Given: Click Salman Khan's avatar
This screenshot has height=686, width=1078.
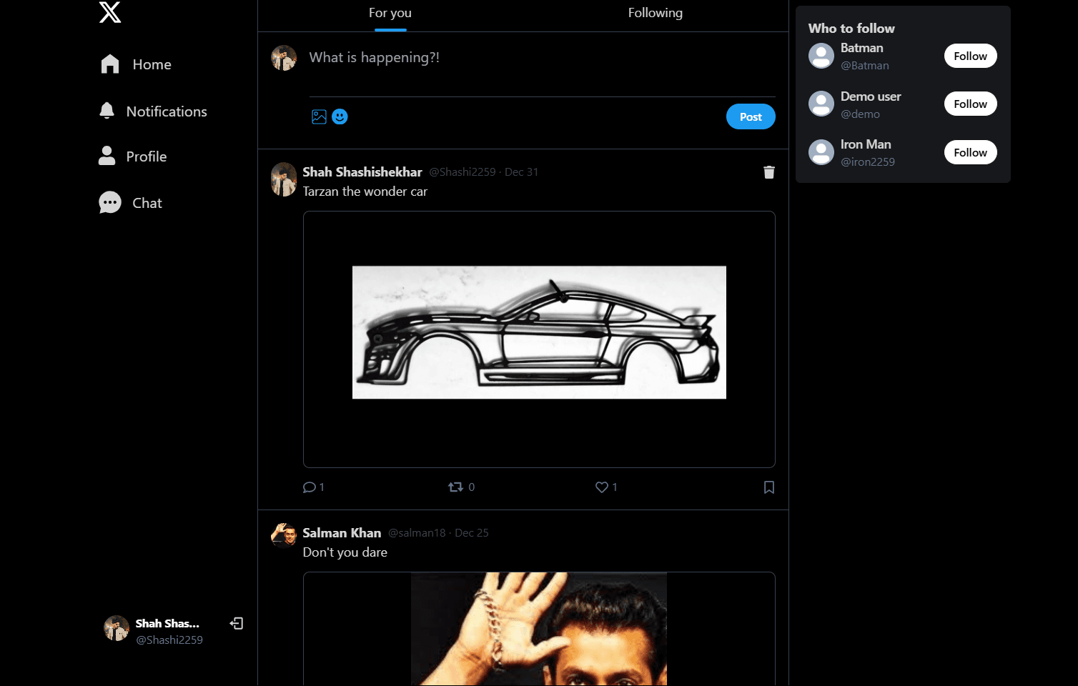Looking at the screenshot, I should click(284, 534).
